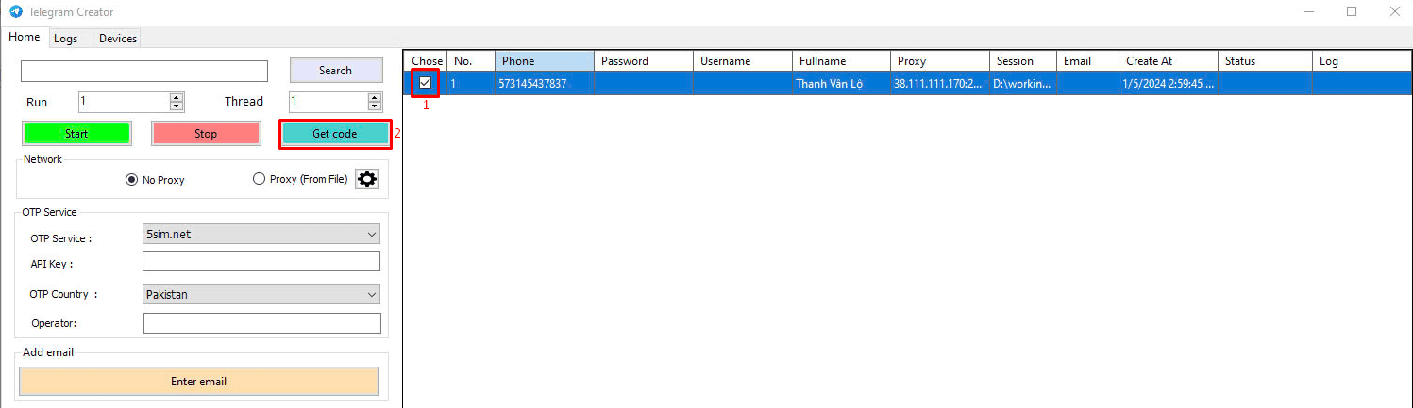Click the red Stop button

(206, 134)
